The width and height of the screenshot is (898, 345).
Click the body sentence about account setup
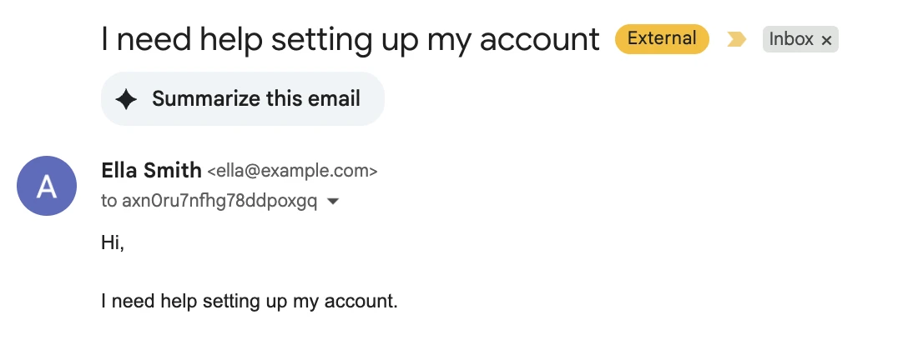point(250,300)
